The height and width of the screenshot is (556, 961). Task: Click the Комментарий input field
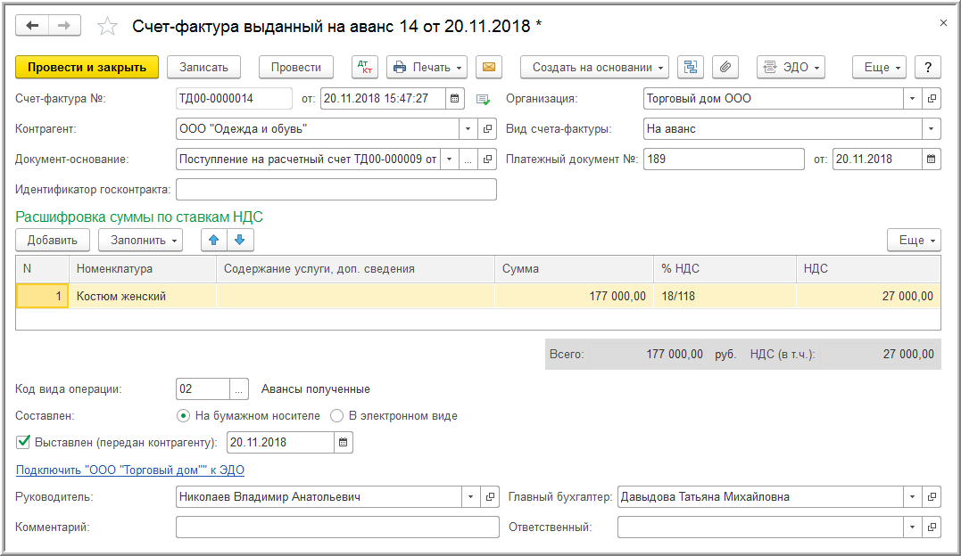[x=337, y=527]
